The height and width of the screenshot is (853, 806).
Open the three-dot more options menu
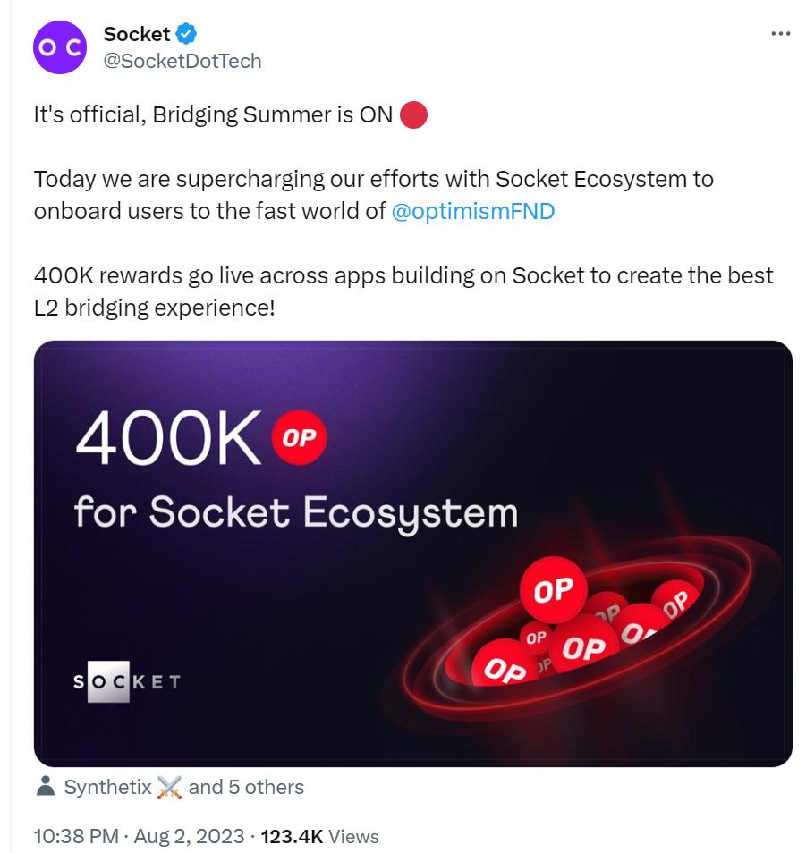780,34
